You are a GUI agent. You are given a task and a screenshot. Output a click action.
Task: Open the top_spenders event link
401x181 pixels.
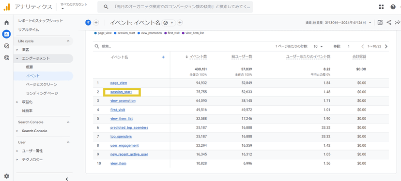[121, 137]
